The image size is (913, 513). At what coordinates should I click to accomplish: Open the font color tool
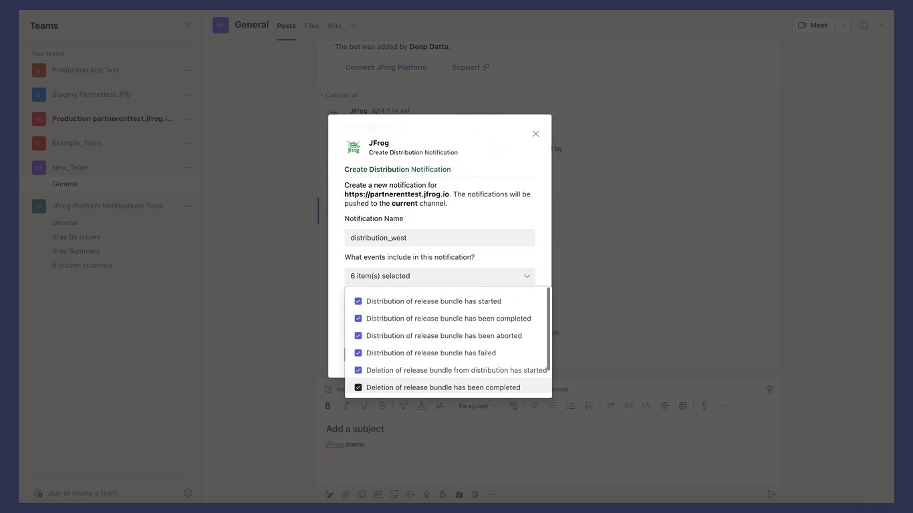tap(421, 405)
